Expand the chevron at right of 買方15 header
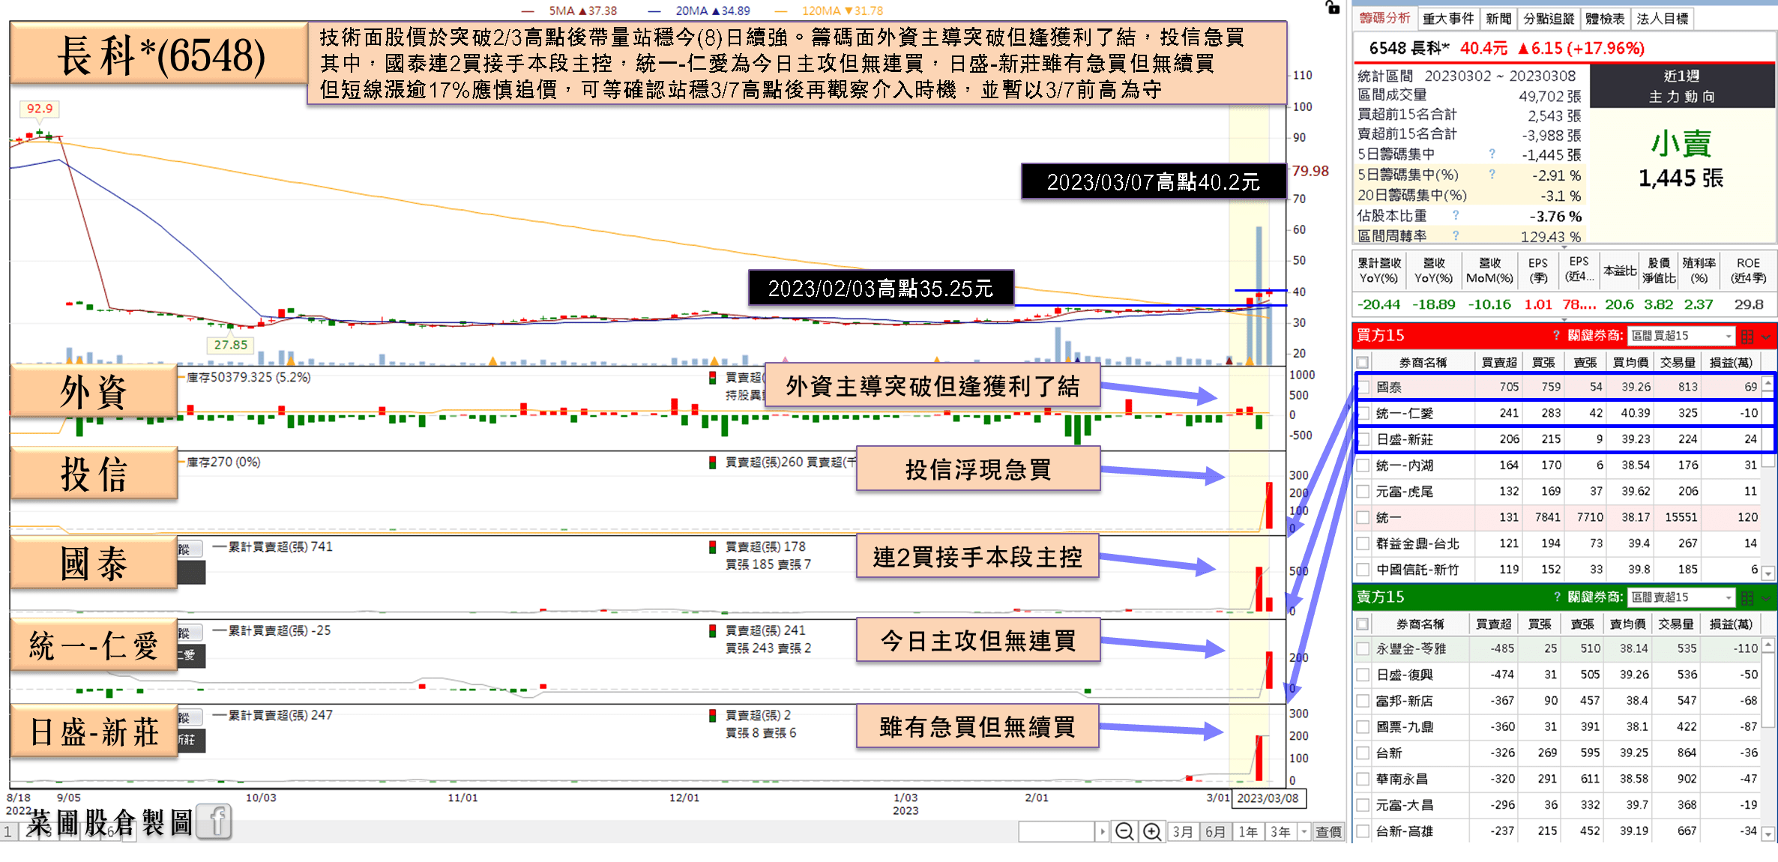This screenshot has height=862, width=1778. pyautogui.click(x=1767, y=337)
